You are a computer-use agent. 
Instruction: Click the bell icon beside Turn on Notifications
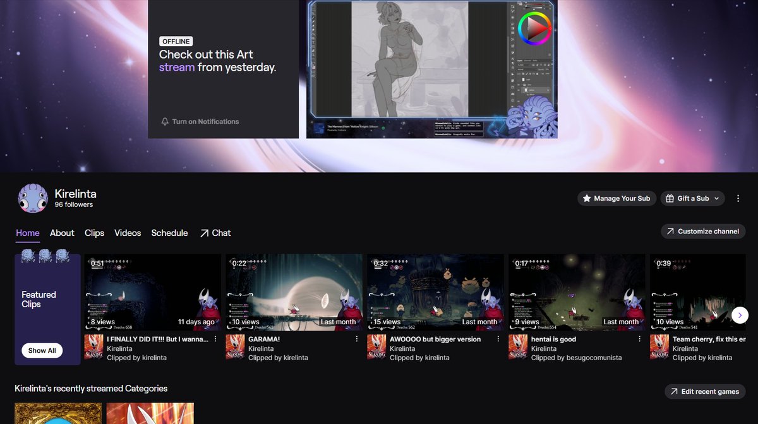point(165,121)
